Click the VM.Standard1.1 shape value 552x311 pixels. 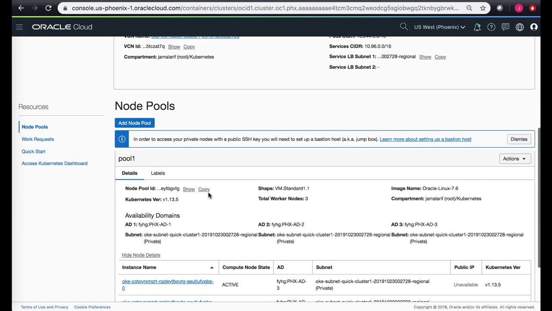click(x=292, y=188)
